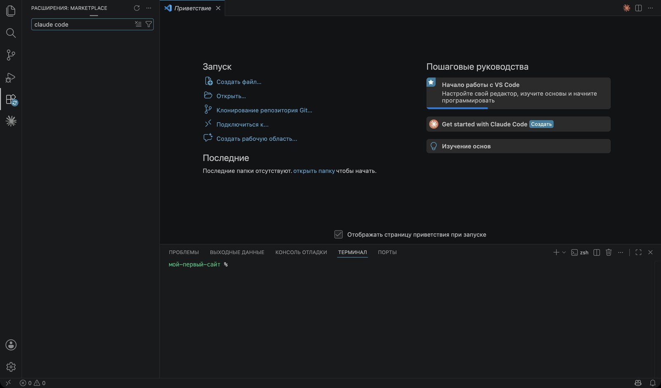Click the Открыть... link
This screenshot has width=661, height=388.
click(x=231, y=96)
